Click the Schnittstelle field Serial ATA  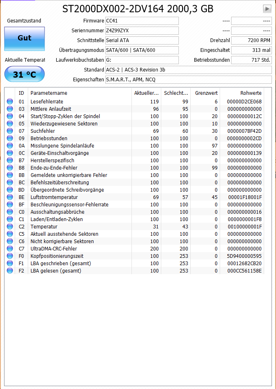click(142, 40)
